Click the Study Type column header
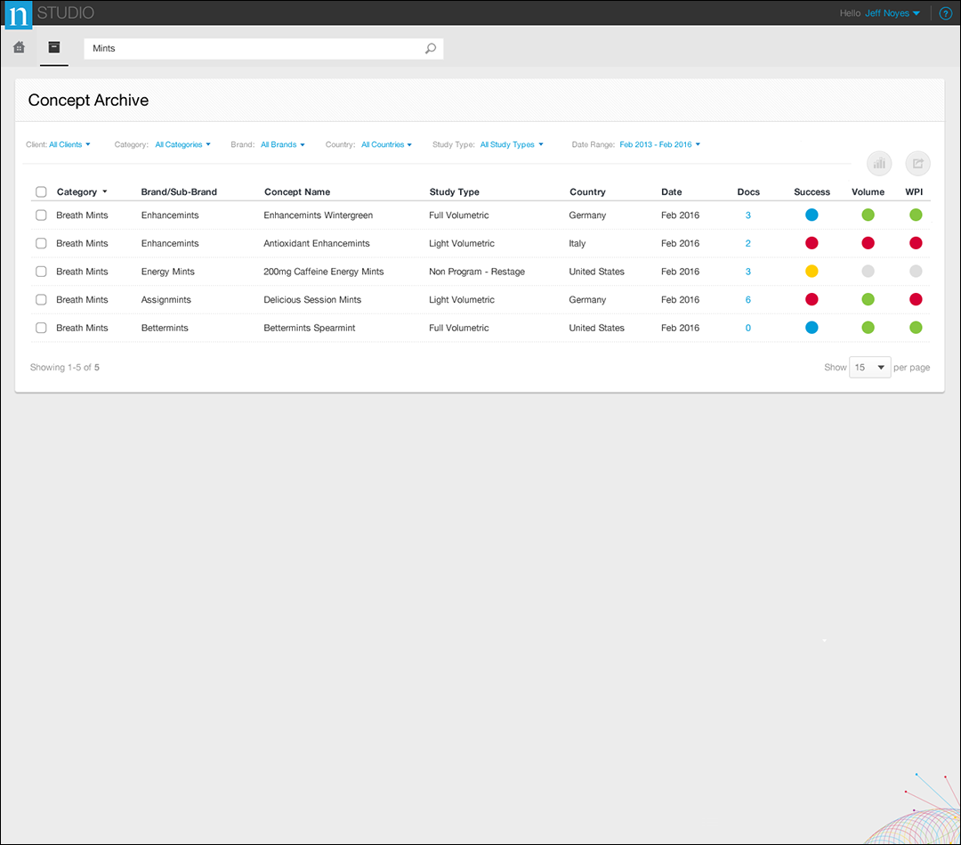Image resolution: width=961 pixels, height=845 pixels. click(x=454, y=192)
